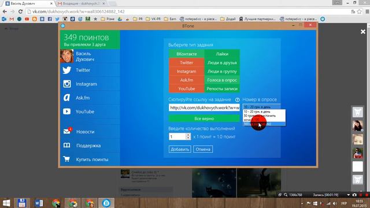
Task: Close the VK post overlay with X
Action: pos(363,32)
